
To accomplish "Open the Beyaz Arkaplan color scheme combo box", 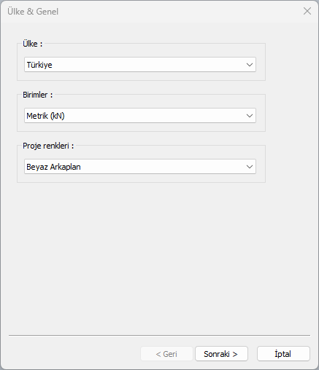I will (x=140, y=167).
